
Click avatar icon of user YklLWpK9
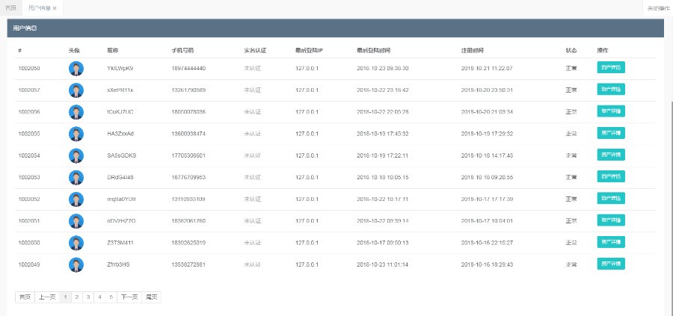pyautogui.click(x=76, y=69)
